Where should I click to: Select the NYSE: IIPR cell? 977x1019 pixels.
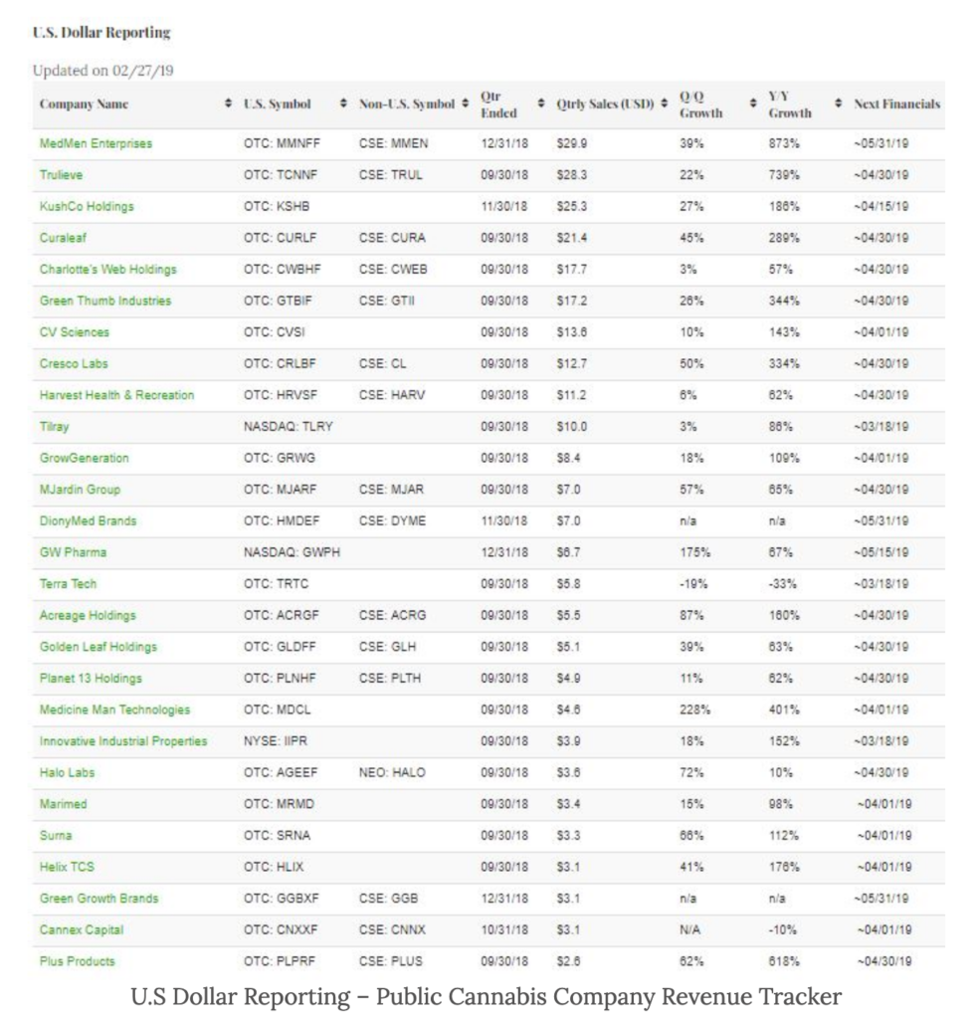(276, 741)
